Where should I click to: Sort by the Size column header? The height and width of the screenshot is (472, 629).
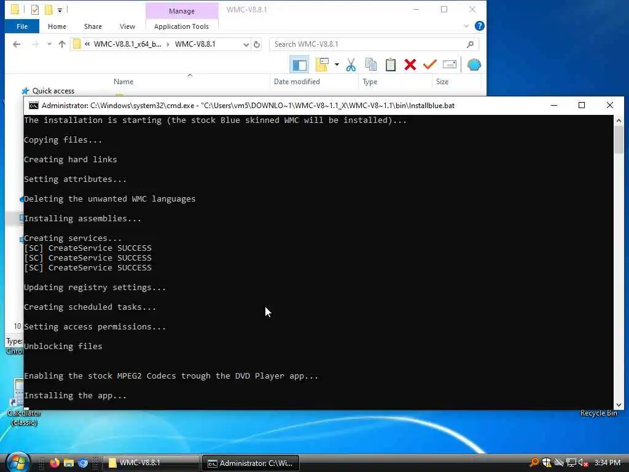coord(442,82)
